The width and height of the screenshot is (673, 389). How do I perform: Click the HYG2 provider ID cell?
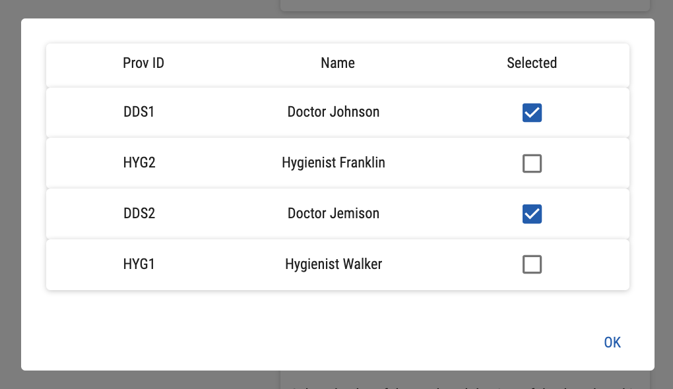(x=139, y=163)
